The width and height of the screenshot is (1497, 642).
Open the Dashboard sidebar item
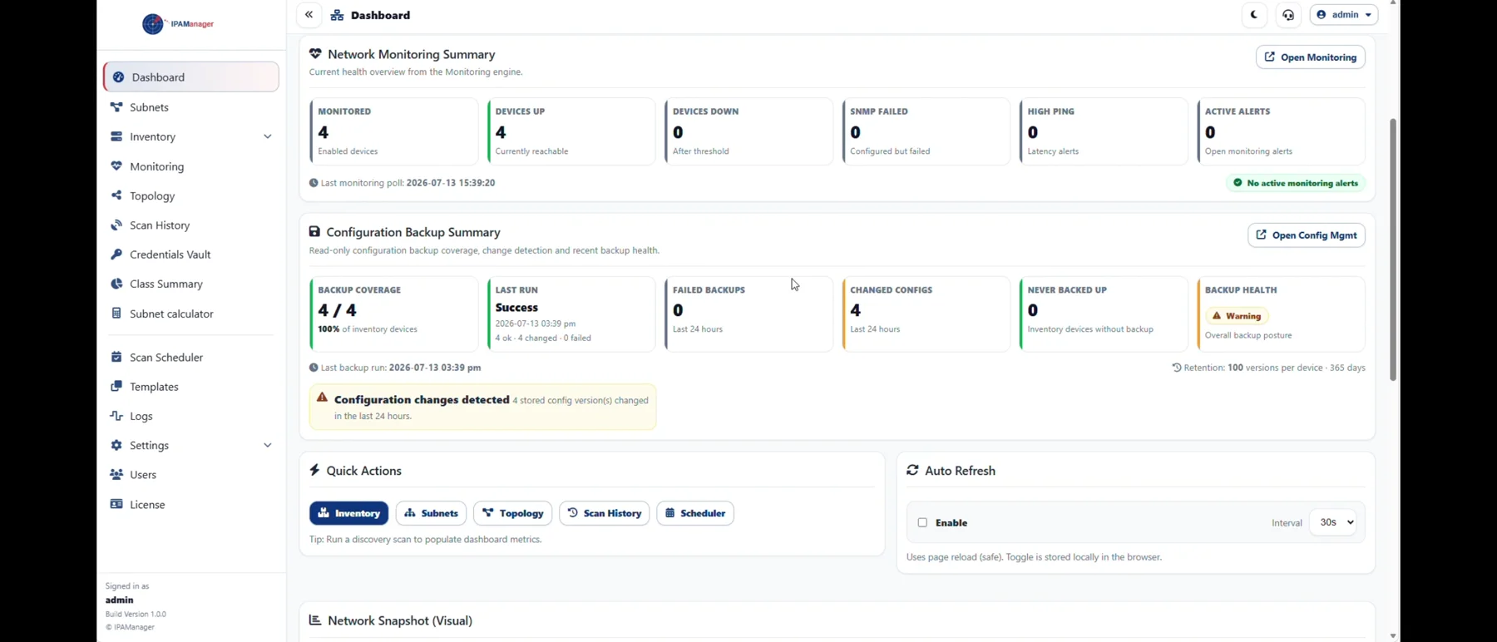[x=191, y=77]
